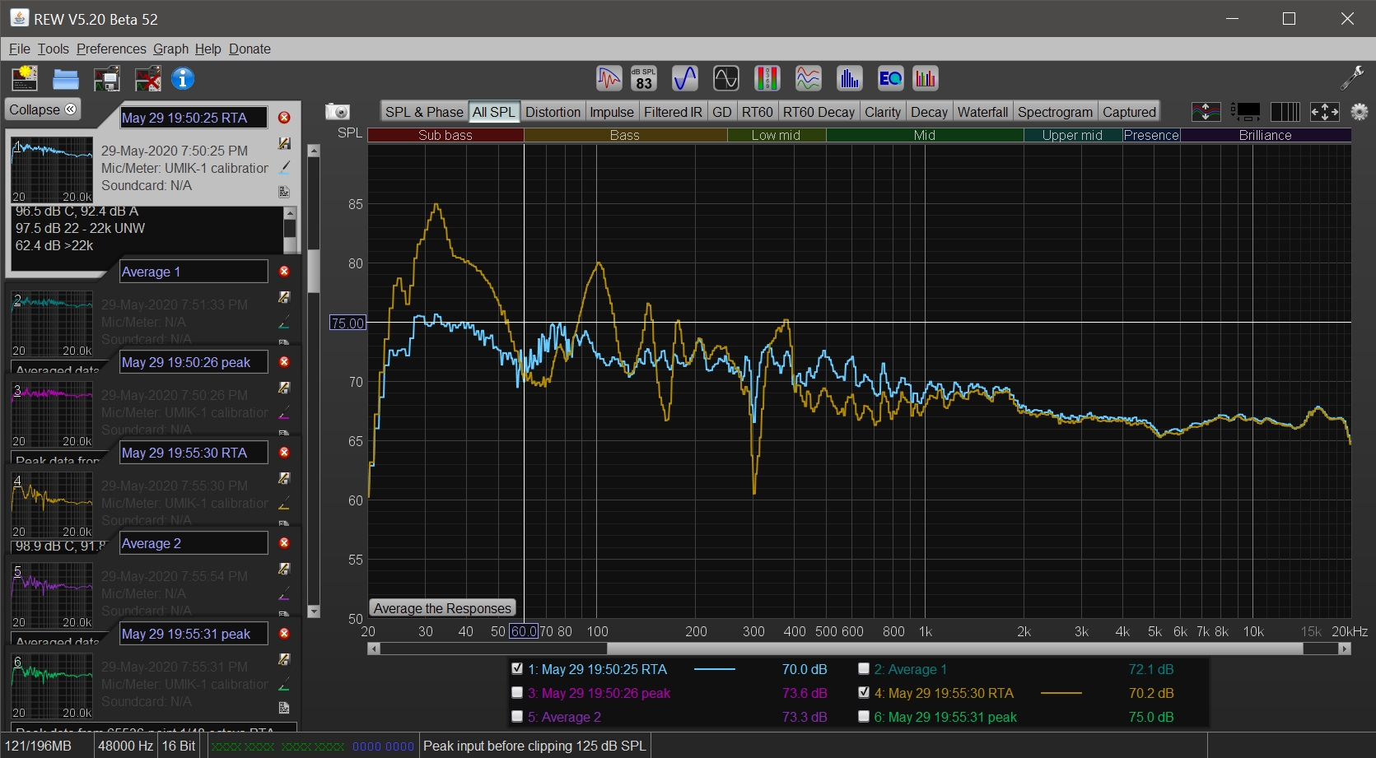Remove May 29 19:50:26 peak measurement
The width and height of the screenshot is (1376, 758).
(x=284, y=362)
